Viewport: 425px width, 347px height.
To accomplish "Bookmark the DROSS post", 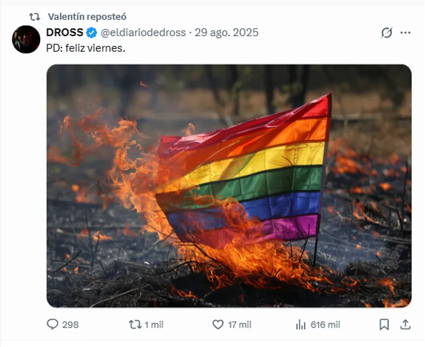I will point(384,324).
